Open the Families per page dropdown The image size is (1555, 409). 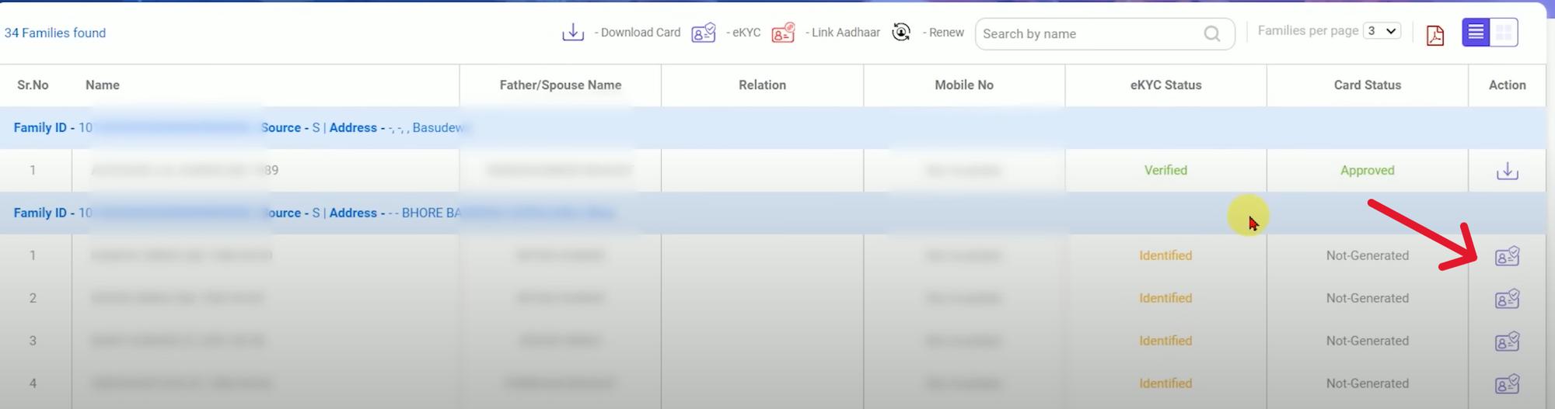pyautogui.click(x=1382, y=31)
